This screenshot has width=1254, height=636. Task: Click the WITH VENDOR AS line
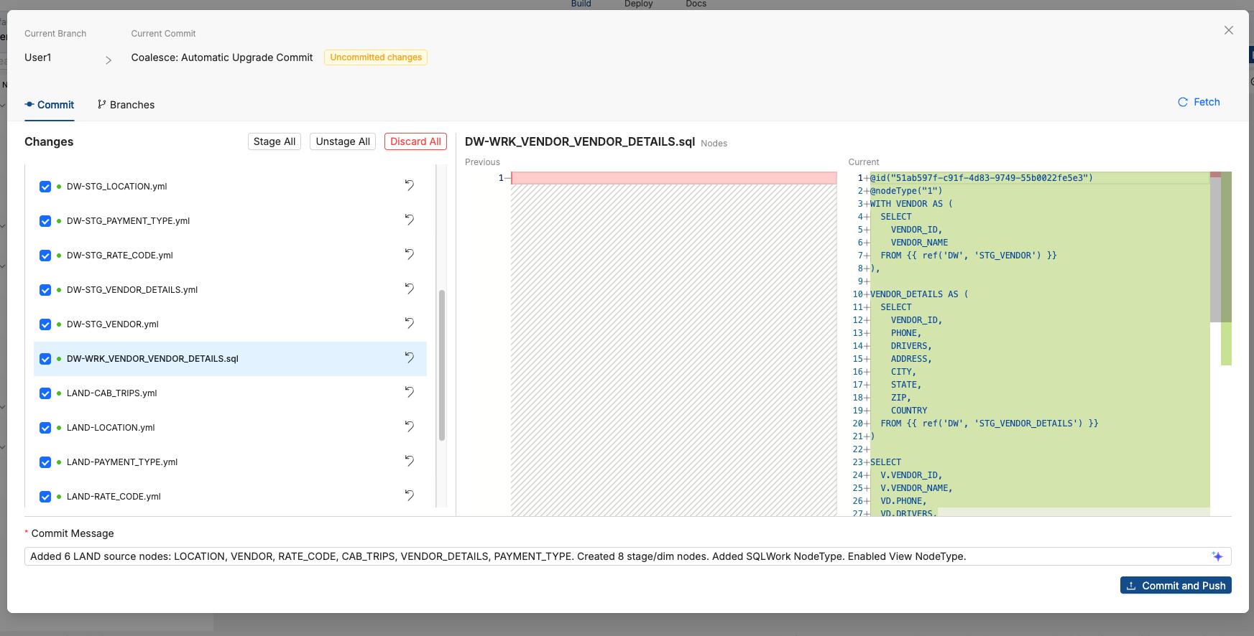point(911,204)
